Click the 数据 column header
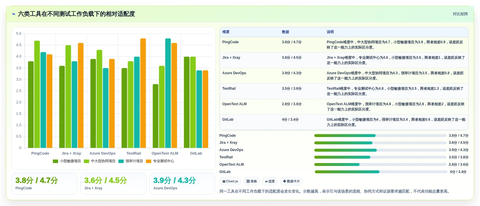Viewport: 480px width, 206px height. pos(285,32)
